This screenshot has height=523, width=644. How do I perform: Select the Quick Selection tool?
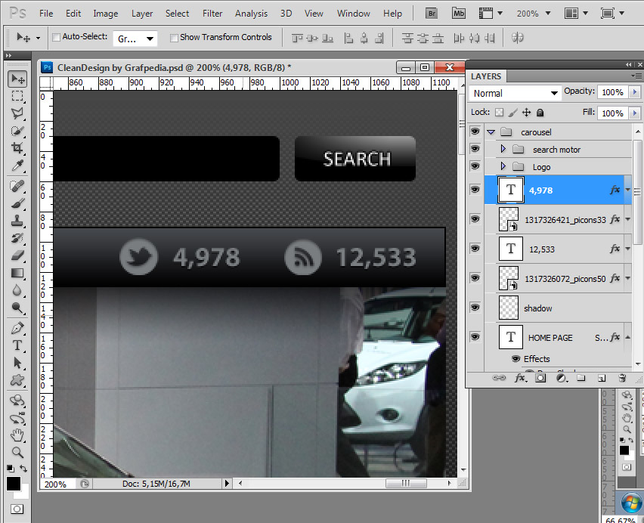click(x=17, y=131)
